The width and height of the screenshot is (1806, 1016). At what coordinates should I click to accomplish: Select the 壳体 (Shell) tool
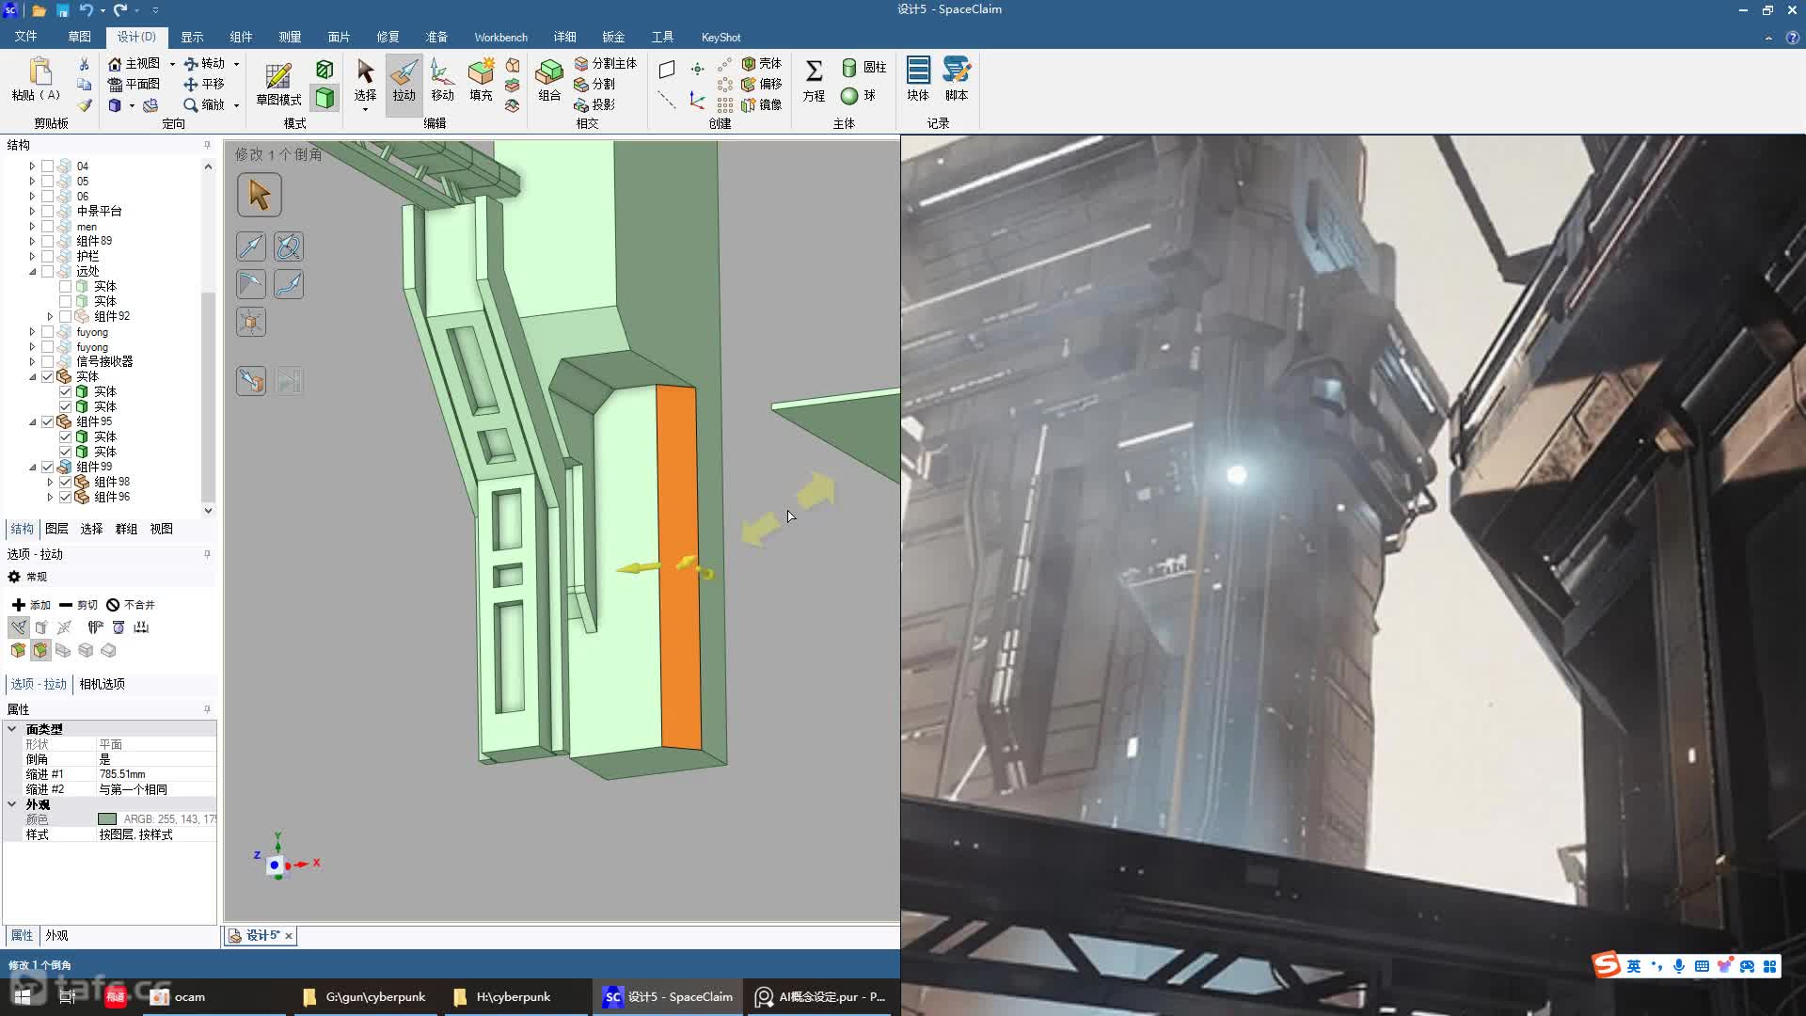(x=762, y=63)
